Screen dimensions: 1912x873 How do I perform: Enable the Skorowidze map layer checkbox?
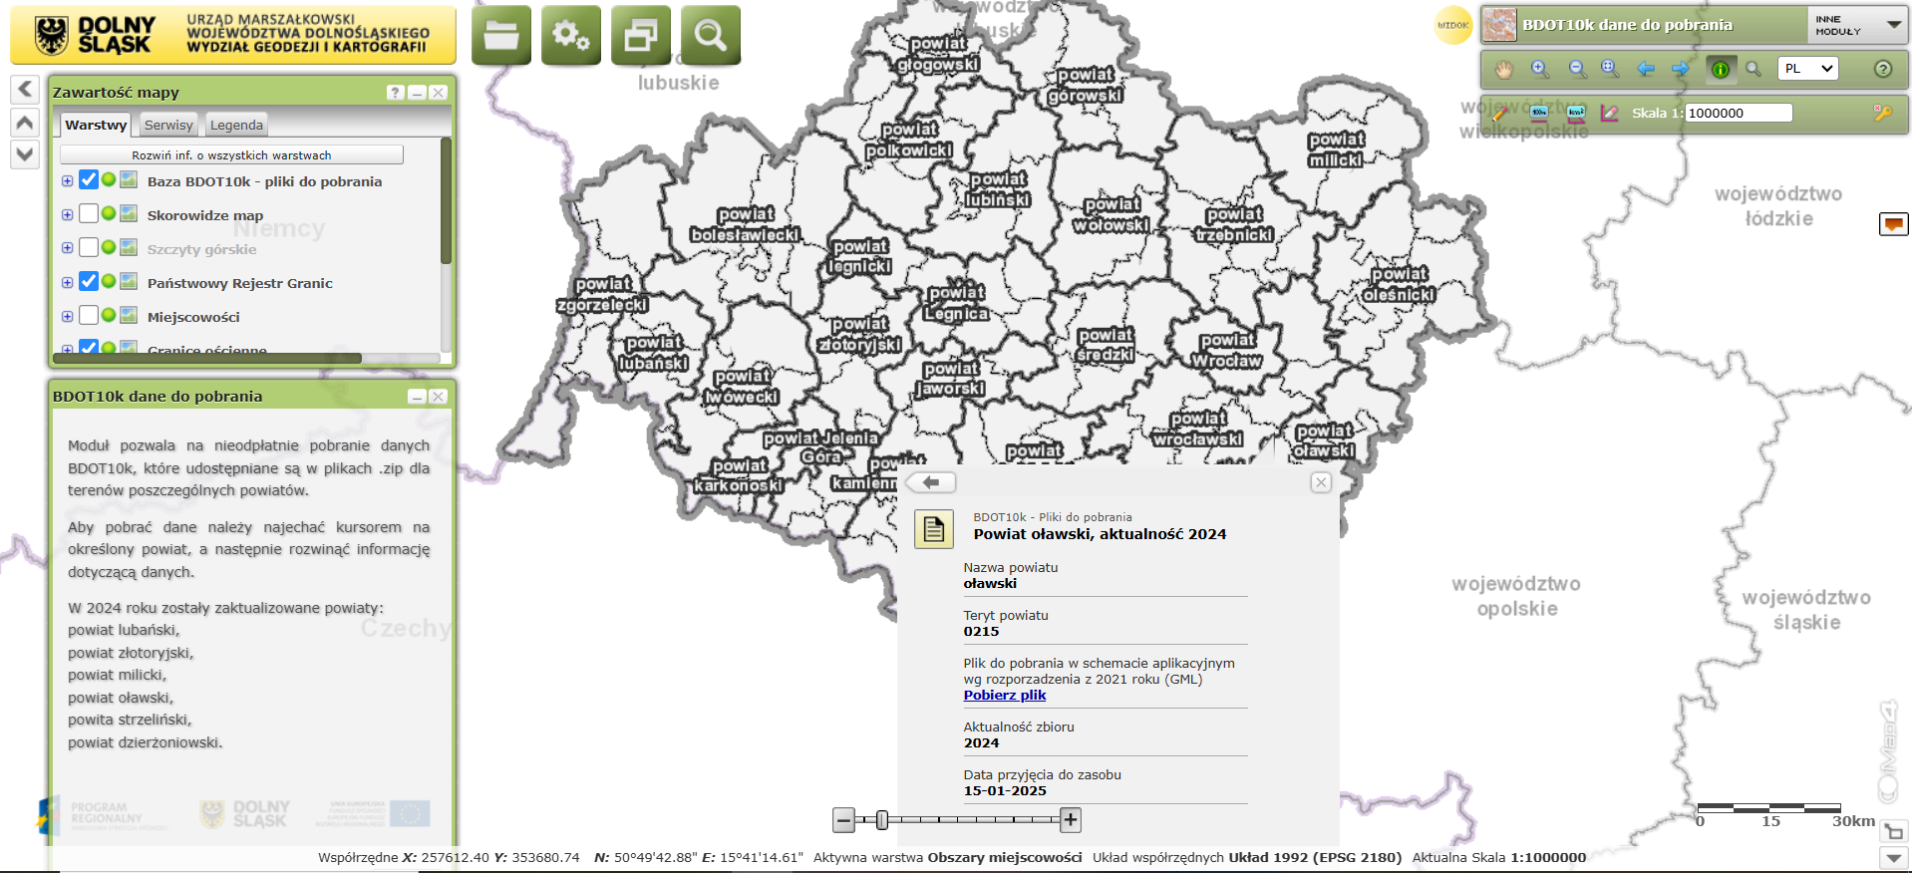pyautogui.click(x=89, y=214)
